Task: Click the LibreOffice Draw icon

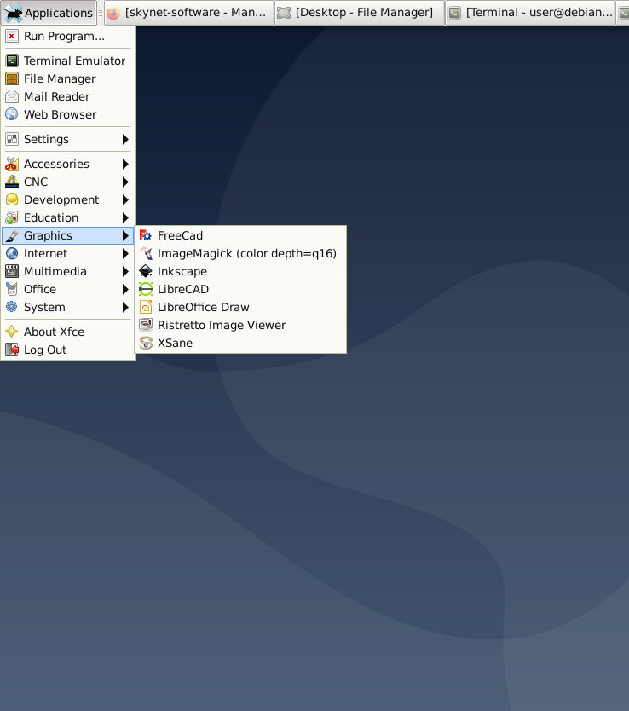Action: [146, 307]
